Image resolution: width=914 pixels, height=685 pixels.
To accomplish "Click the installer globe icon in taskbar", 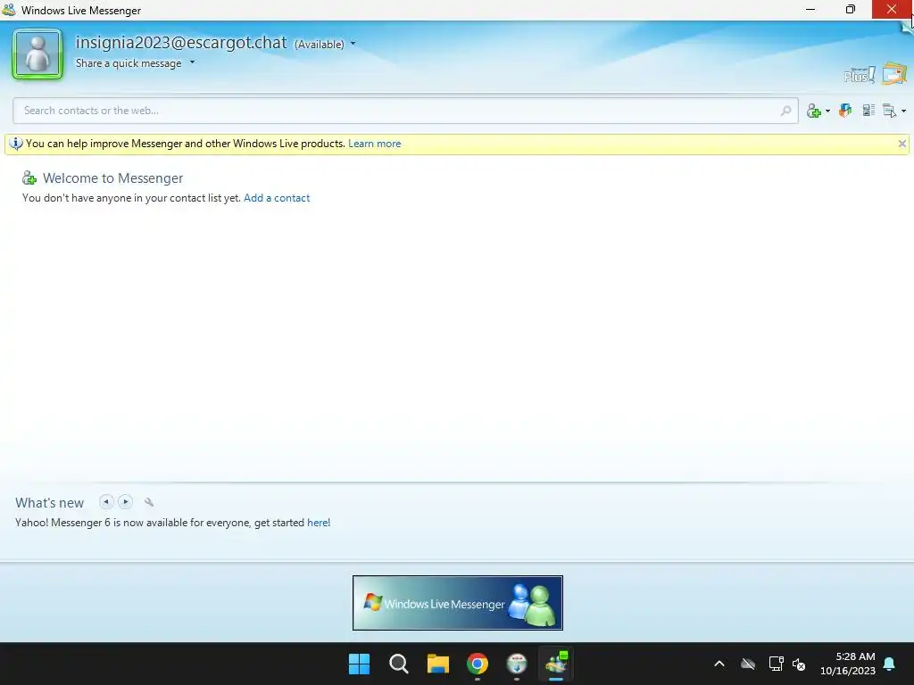I will (x=517, y=664).
